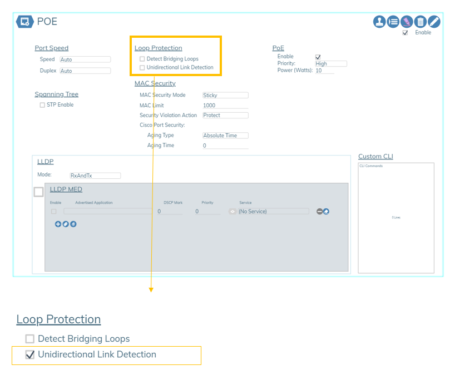Screen dimensions: 450x380
Task: Open the Speed dropdown set to Auto
Action: [85, 59]
